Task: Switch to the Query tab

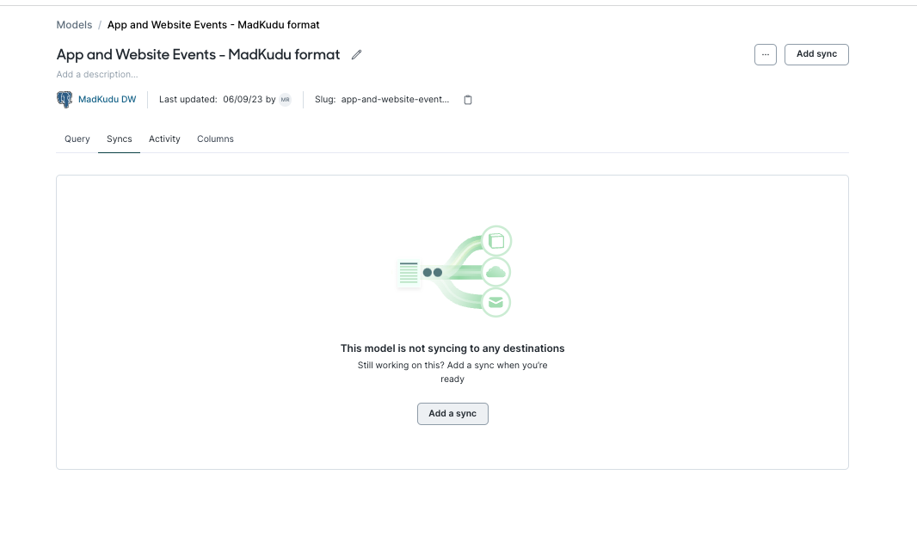Action: 77,139
